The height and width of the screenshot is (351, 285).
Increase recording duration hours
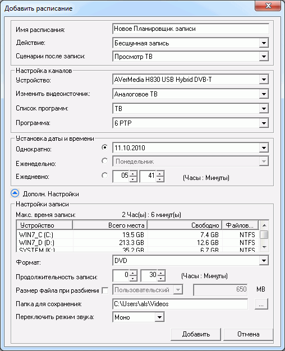click(x=133, y=273)
